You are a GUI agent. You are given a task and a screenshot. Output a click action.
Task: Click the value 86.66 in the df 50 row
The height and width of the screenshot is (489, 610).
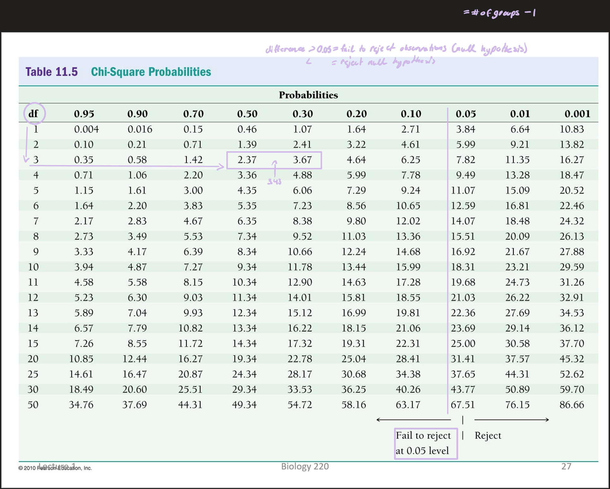(572, 405)
